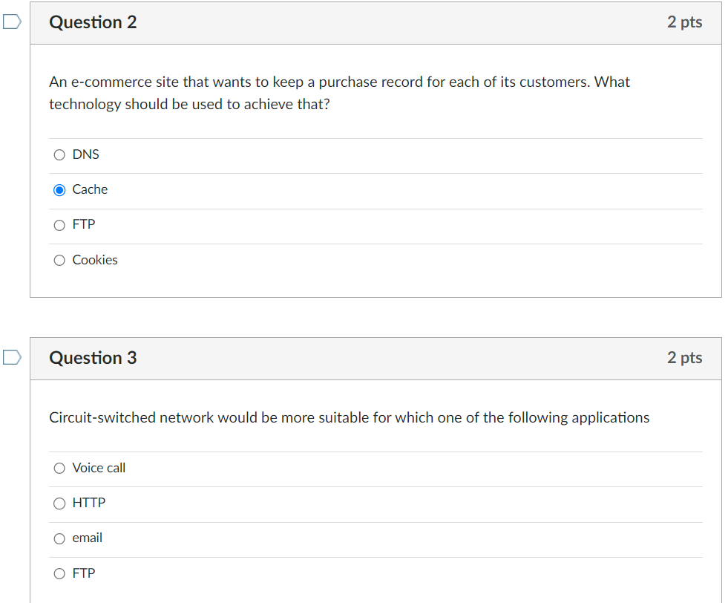
Task: Choose Voice call as the answer
Action: click(x=59, y=469)
